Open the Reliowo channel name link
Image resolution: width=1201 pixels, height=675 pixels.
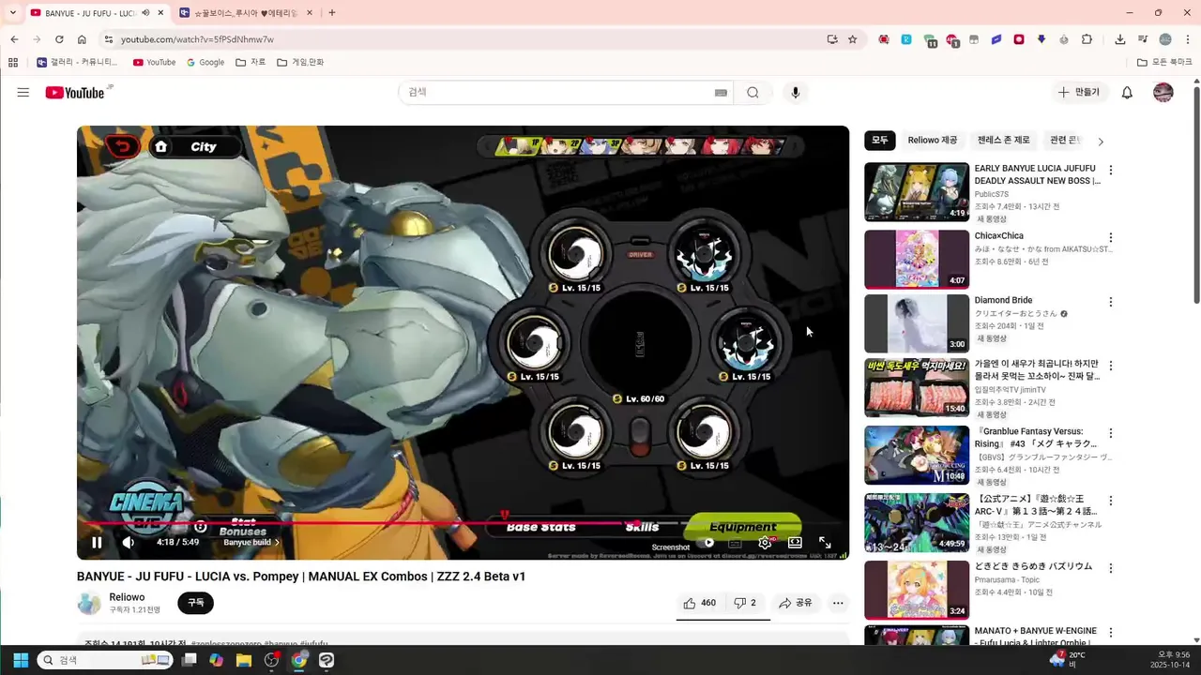click(x=127, y=597)
